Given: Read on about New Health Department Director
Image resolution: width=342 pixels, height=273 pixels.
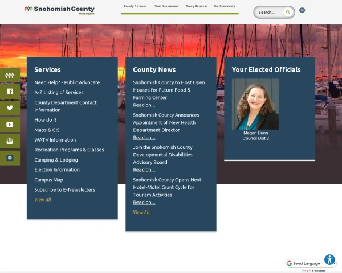Looking at the screenshot, I should point(144,137).
